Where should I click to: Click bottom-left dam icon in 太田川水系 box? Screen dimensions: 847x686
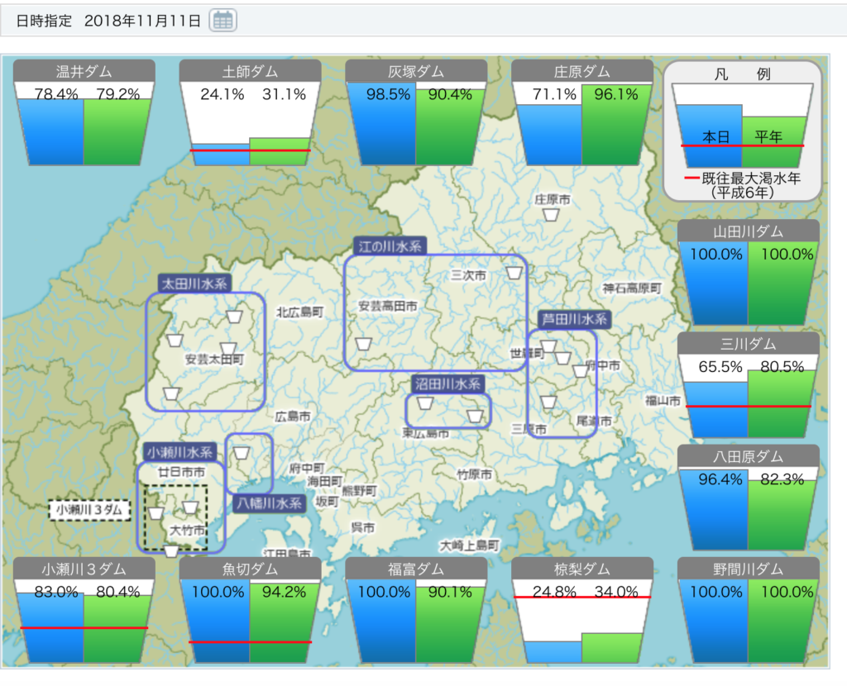pyautogui.click(x=171, y=393)
